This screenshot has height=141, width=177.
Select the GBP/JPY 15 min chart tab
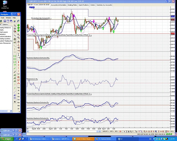coord(39,5)
